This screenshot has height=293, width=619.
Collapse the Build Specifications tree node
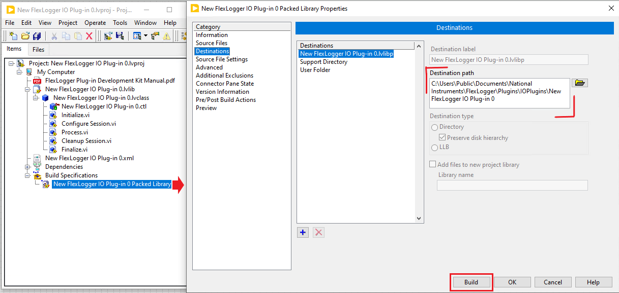27,175
